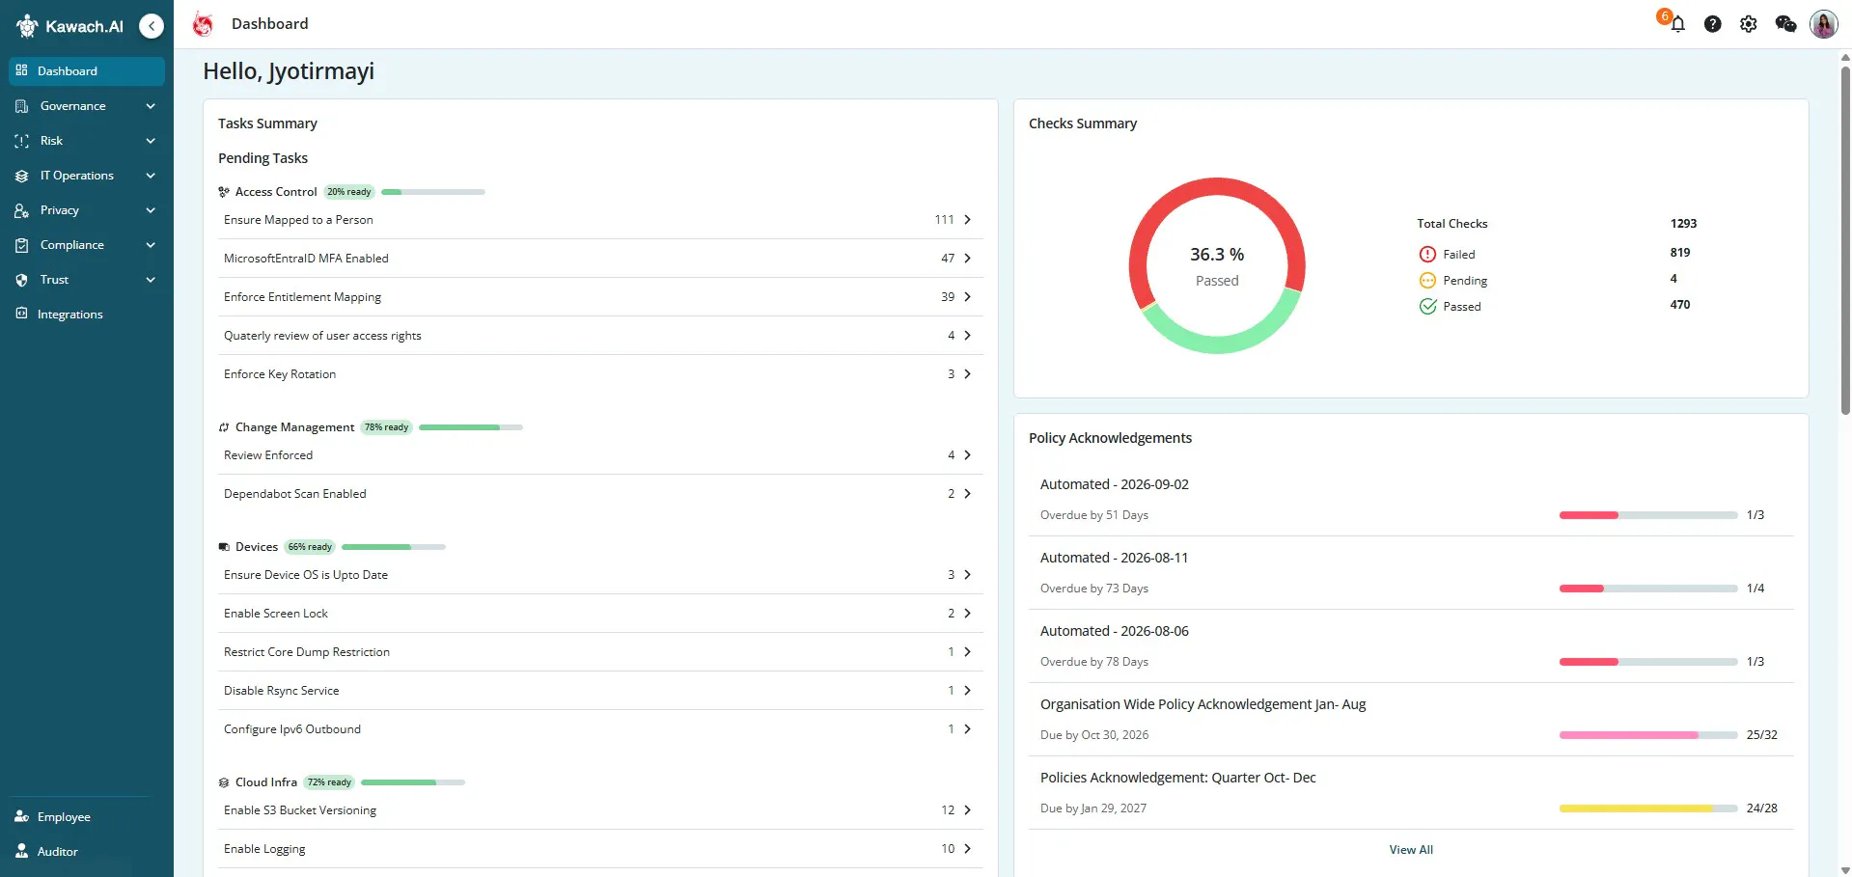
Task: Open arrow for Enable Screen Lock
Action: pos(967,614)
